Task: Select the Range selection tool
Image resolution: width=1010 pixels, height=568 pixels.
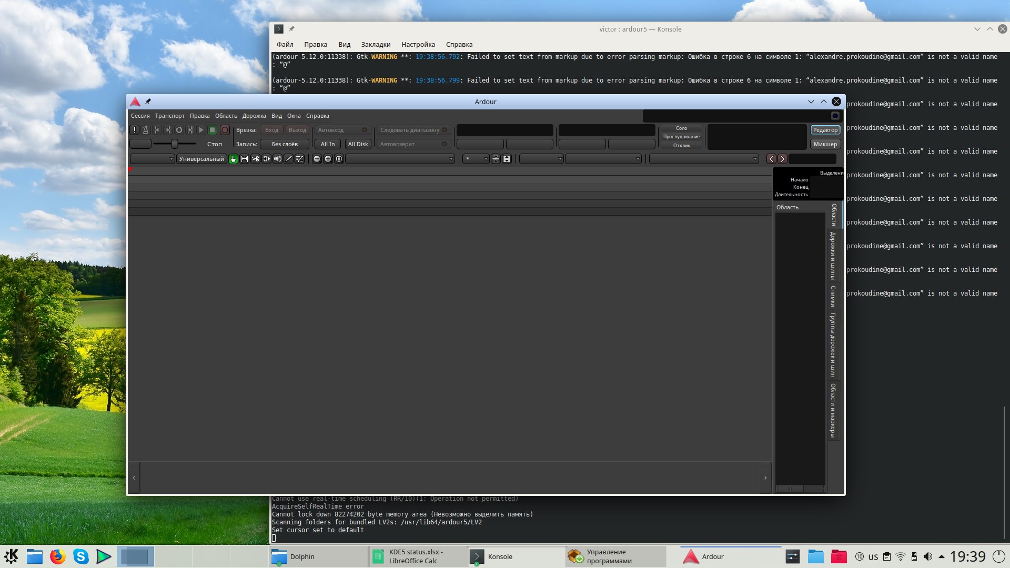Action: 245,159
